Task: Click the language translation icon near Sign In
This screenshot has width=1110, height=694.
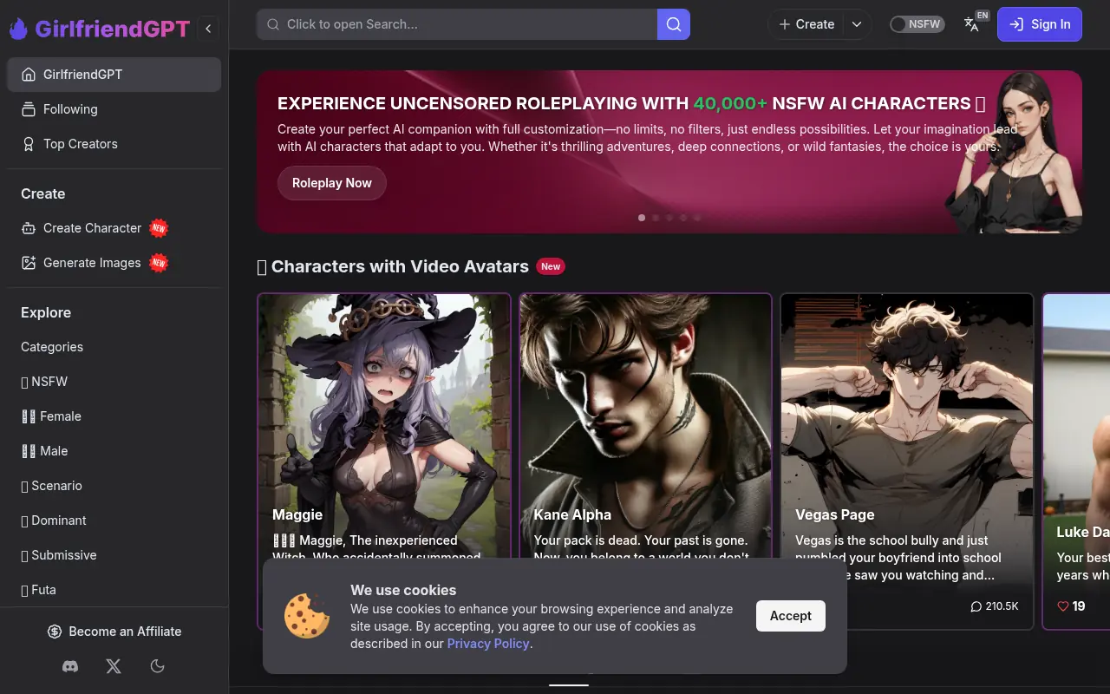Action: coord(973,24)
